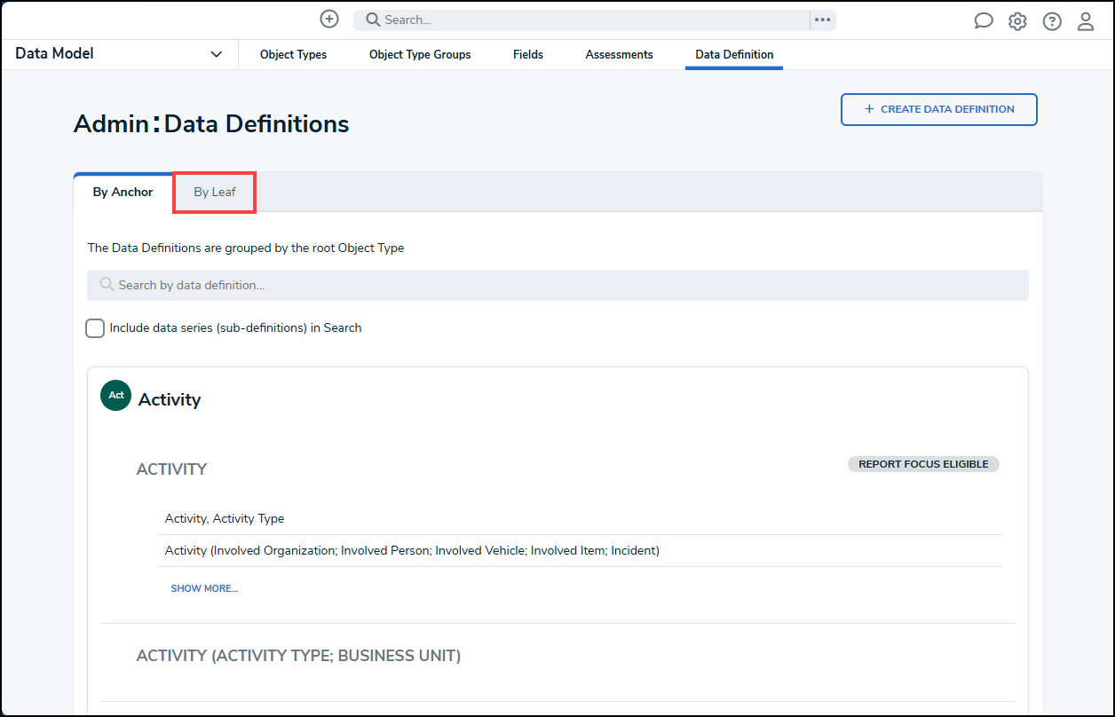Open the user profile icon
Screen dimensions: 1115x717
tap(1086, 21)
